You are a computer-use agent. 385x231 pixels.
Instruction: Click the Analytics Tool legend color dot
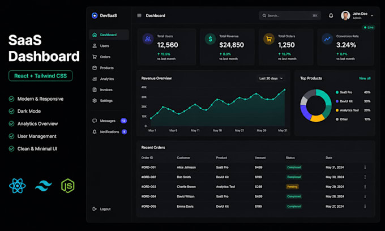(x=337, y=110)
